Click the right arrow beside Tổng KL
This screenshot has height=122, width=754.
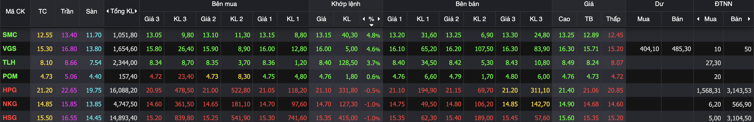pos(136,11)
